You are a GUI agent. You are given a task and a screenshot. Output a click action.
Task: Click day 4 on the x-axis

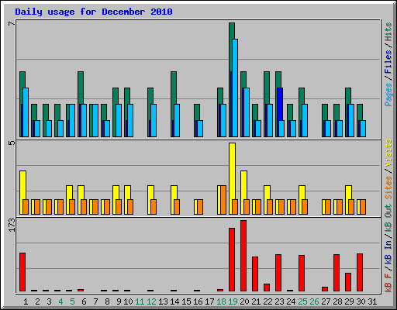tap(60, 301)
